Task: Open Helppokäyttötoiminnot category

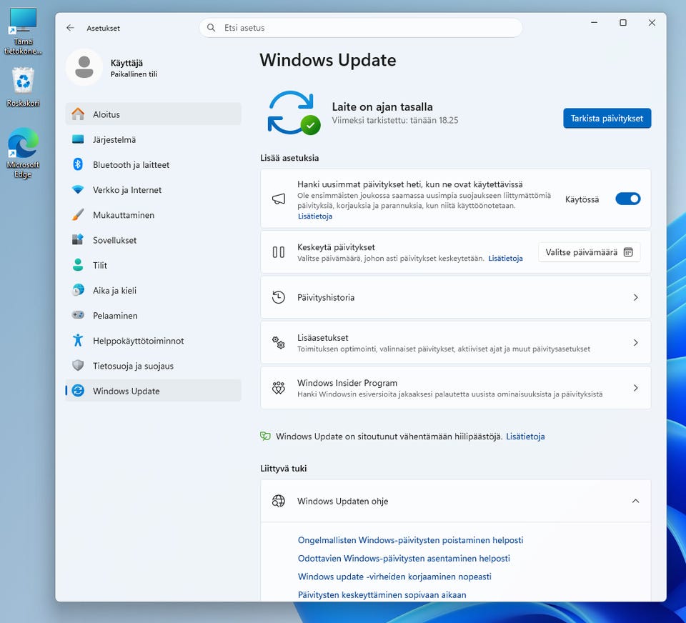Action: [x=153, y=340]
